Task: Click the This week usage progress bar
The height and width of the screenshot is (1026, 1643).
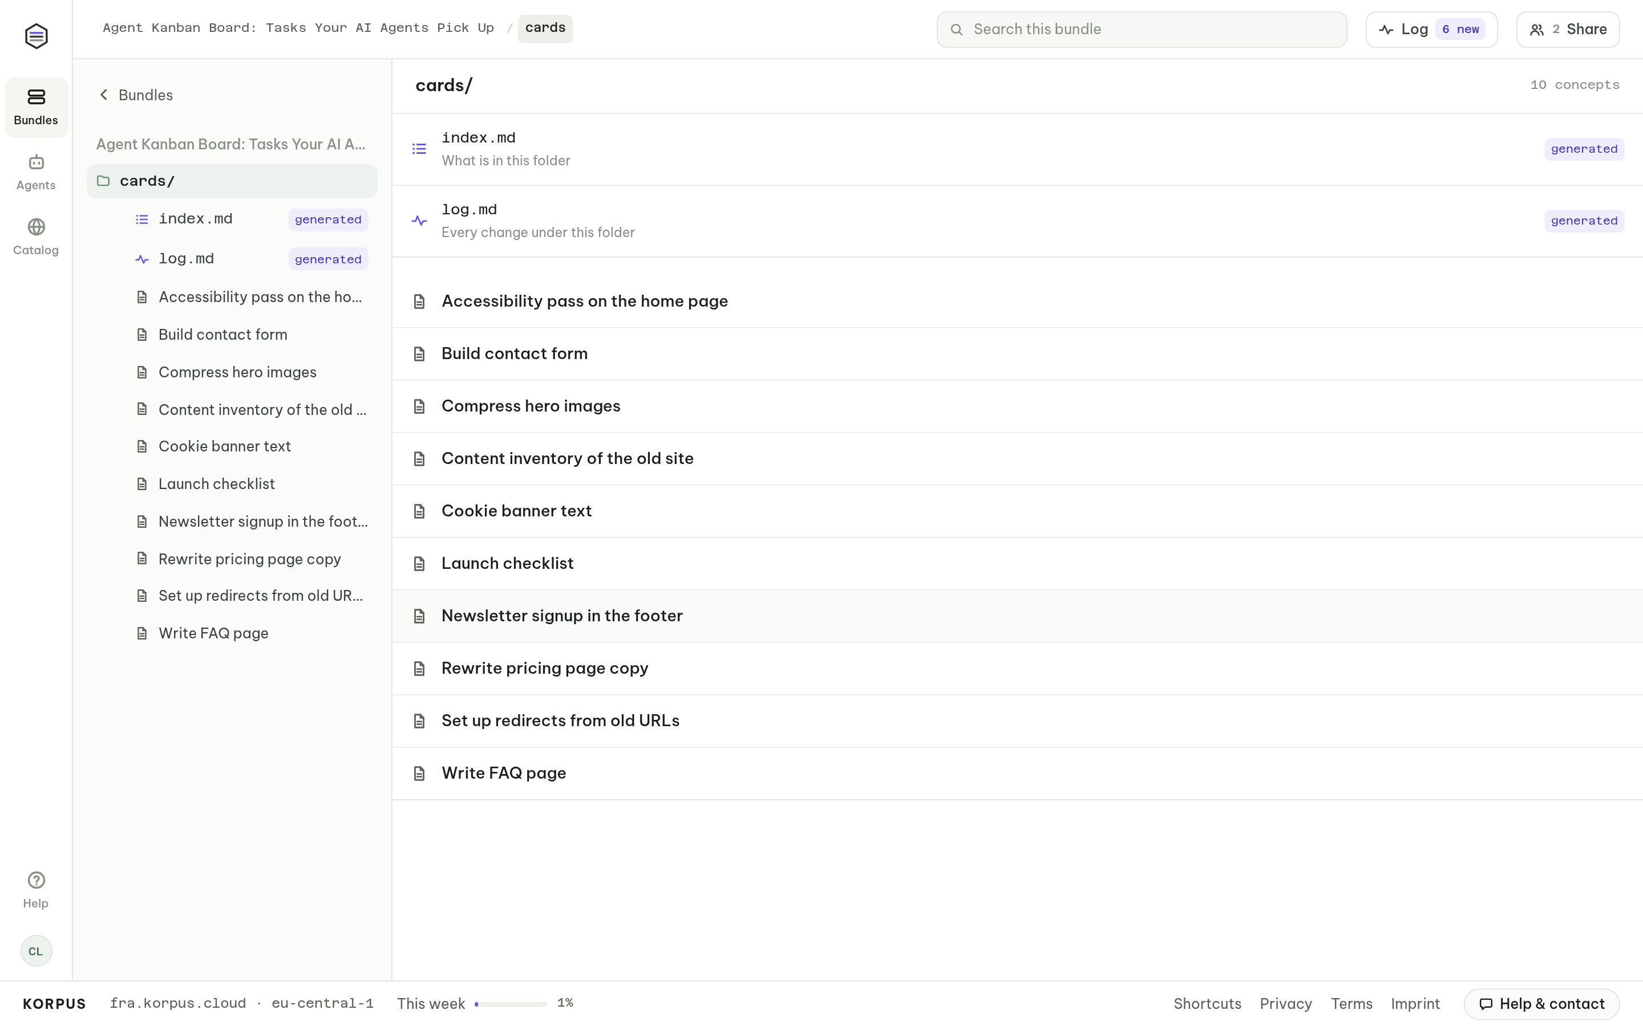Action: click(x=511, y=1004)
